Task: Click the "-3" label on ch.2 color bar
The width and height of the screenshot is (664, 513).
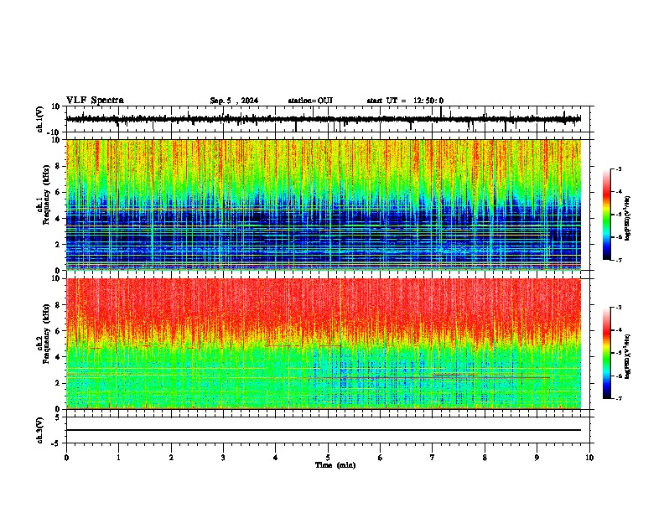Action: coord(618,308)
